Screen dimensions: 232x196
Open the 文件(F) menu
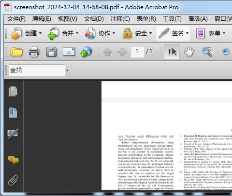coord(16,19)
